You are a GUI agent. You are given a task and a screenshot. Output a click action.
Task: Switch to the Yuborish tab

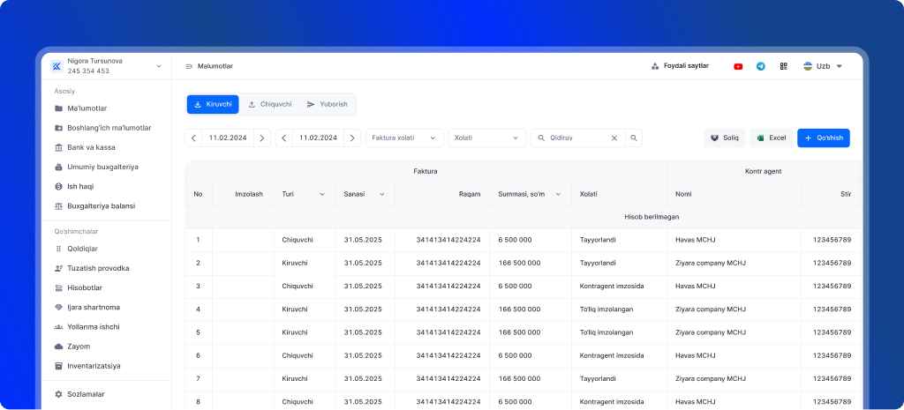[x=327, y=104]
